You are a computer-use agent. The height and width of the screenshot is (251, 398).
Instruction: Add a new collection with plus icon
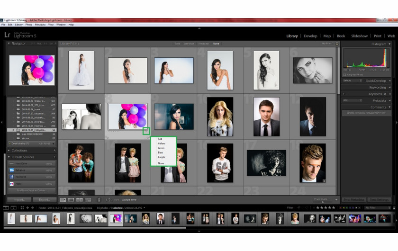click(54, 151)
